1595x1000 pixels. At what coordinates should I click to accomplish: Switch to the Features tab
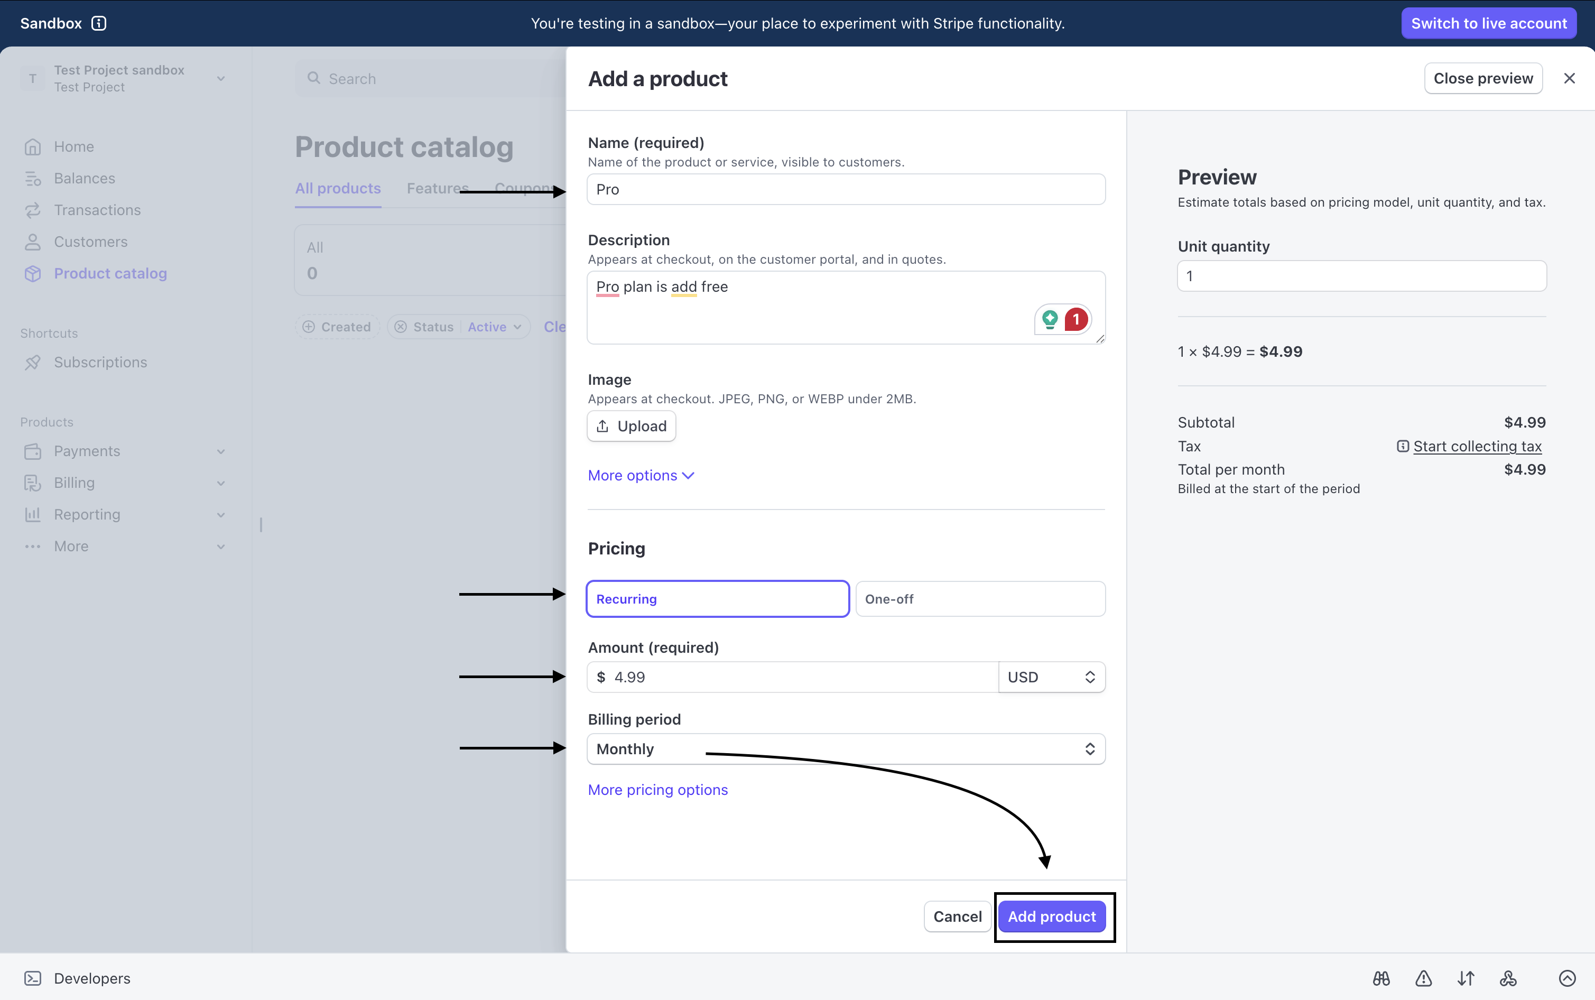point(437,188)
